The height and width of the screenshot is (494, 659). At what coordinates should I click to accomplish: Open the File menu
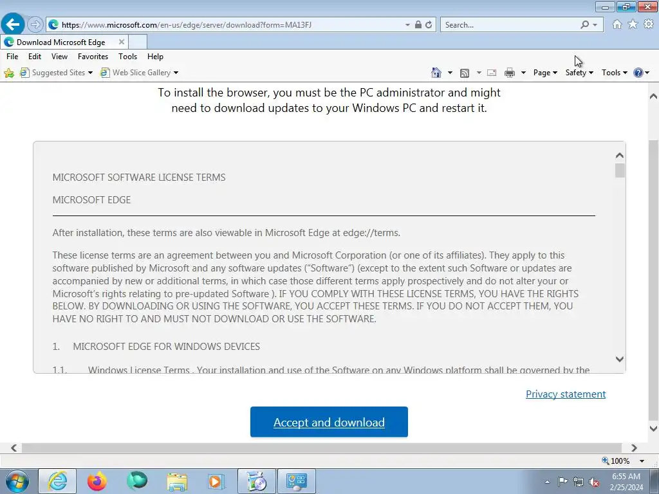[x=12, y=57]
